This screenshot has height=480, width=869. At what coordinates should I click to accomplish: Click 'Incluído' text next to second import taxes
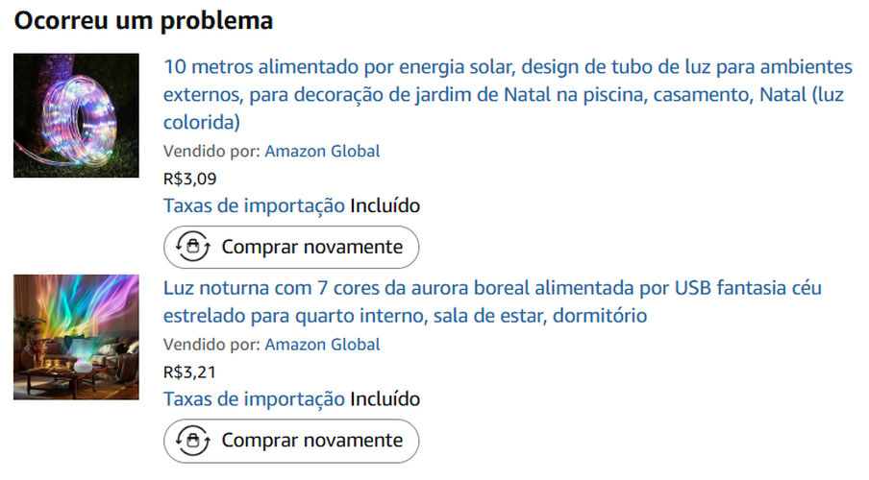coord(385,399)
